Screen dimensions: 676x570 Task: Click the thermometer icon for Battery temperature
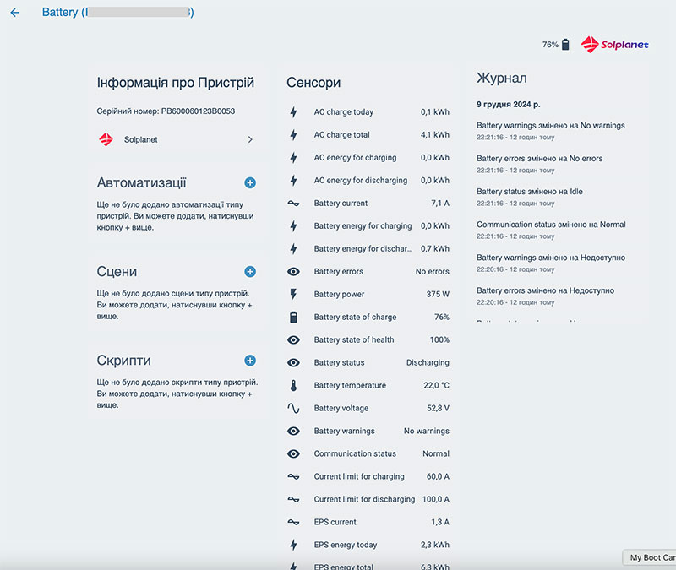click(293, 386)
